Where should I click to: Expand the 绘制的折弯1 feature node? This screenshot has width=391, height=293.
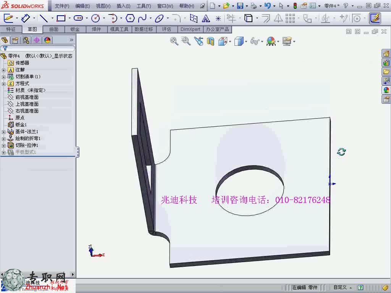3,139
